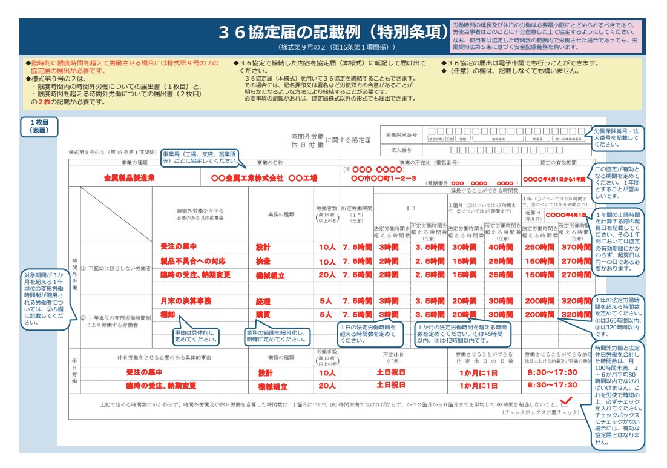This screenshot has width=667, height=468.
Task: Select the monthly value 40時間
Action: point(500,247)
